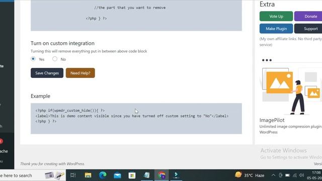Viewport: 322px width, 181px height.
Task: Click the Extra section heading
Action: point(267,4)
